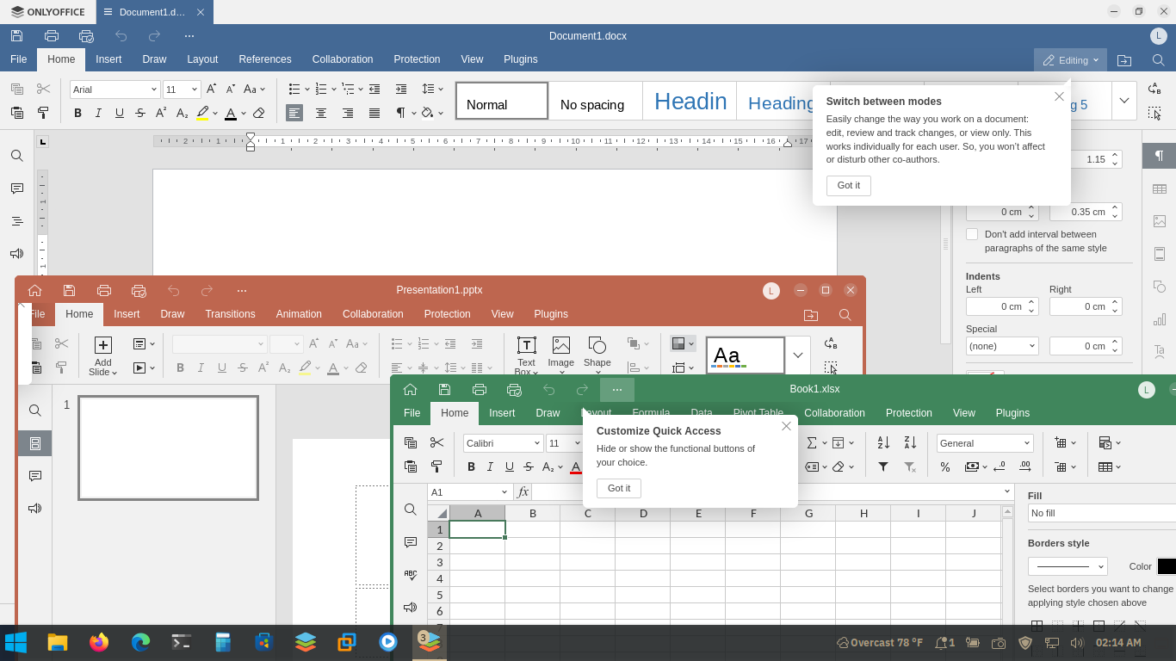Click Cut scissors icon in Book1 ribbon
The image size is (1176, 661).
437,442
